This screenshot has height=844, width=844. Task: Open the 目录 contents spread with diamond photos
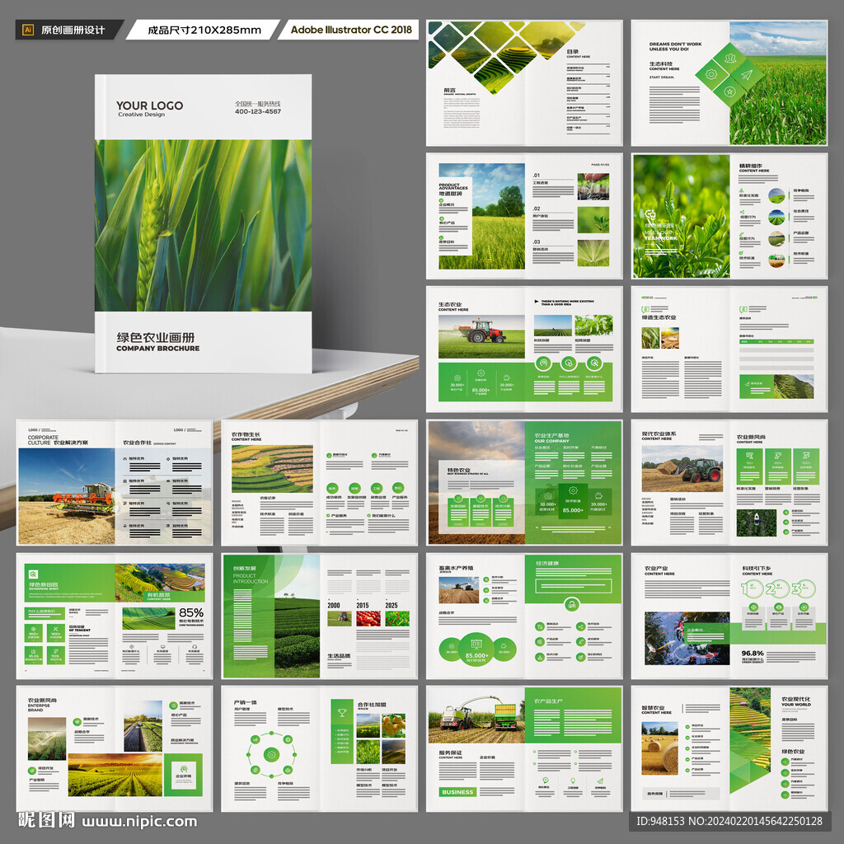click(x=524, y=83)
